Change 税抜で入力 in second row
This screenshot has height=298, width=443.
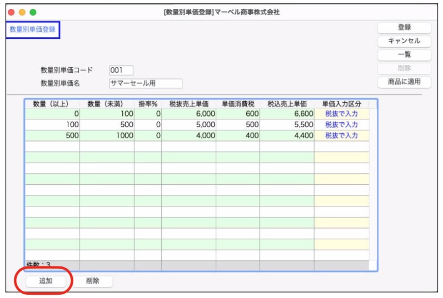341,125
